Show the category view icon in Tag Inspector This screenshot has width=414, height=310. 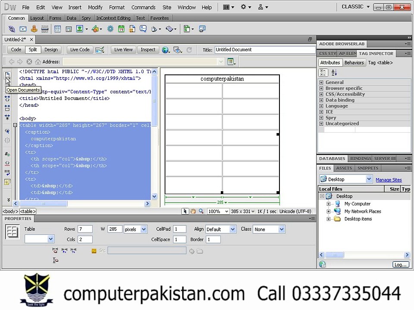[323, 72]
